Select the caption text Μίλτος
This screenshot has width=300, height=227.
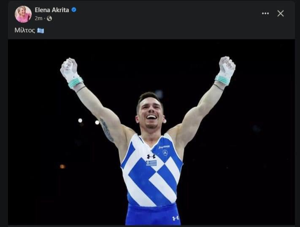pyautogui.click(x=24, y=30)
